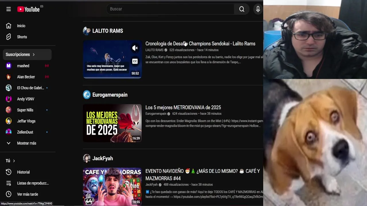
Task: Click the Ver más tarde clock icon
Action: (x=9, y=194)
